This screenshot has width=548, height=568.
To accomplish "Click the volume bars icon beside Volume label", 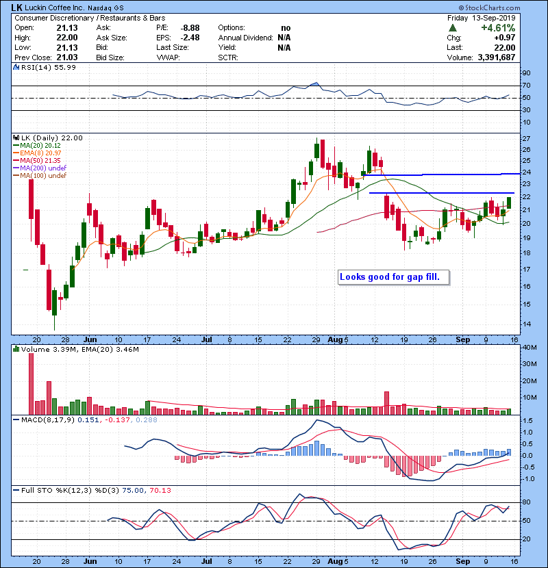I will [16, 349].
